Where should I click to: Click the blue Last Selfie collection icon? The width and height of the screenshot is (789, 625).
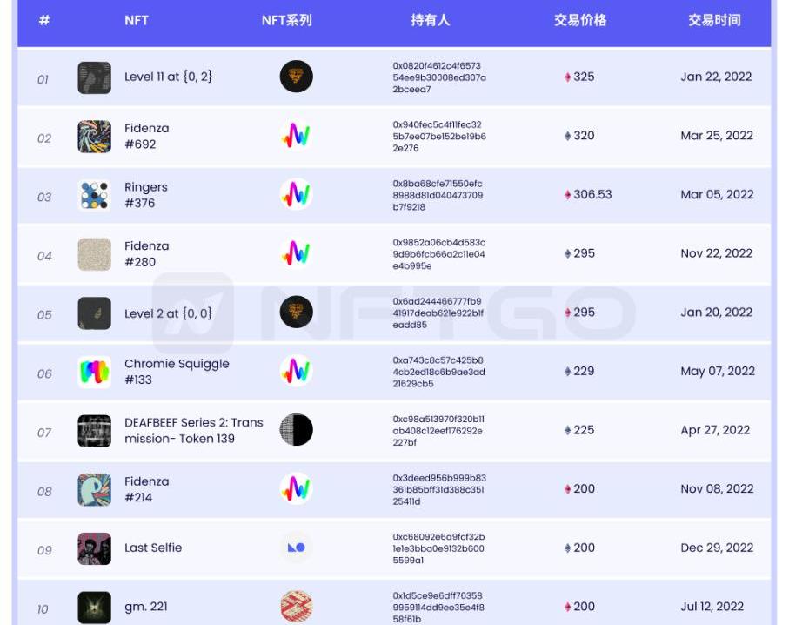click(296, 548)
